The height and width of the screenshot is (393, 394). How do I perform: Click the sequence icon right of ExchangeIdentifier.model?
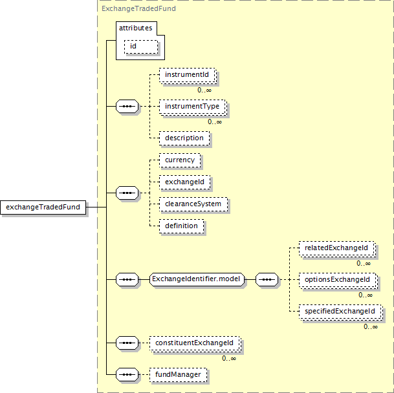[267, 279]
